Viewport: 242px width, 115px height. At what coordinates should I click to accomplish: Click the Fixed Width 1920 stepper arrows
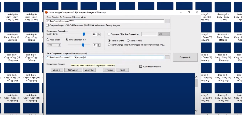click(60, 45)
